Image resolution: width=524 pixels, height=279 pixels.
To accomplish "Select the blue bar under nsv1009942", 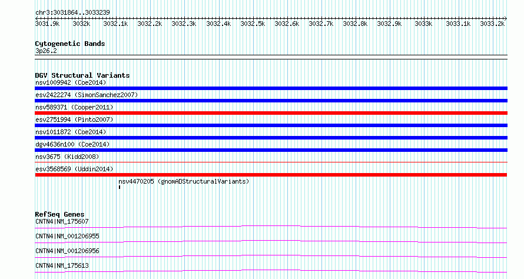I will pyautogui.click(x=271, y=88).
